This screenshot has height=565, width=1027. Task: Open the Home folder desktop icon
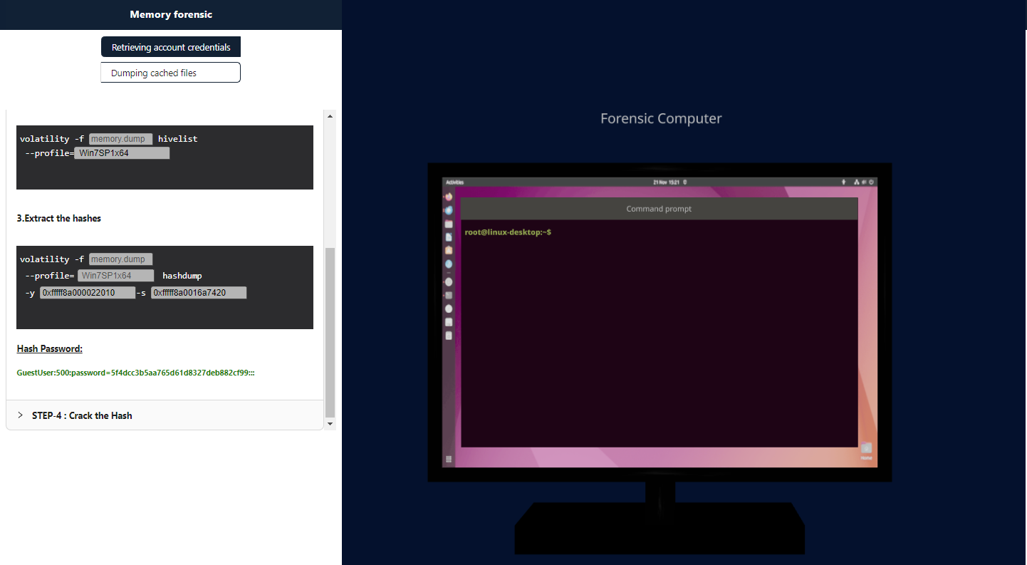coord(866,449)
